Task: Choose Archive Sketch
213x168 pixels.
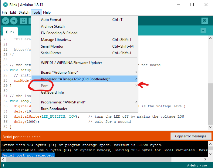Action: coord(84,26)
